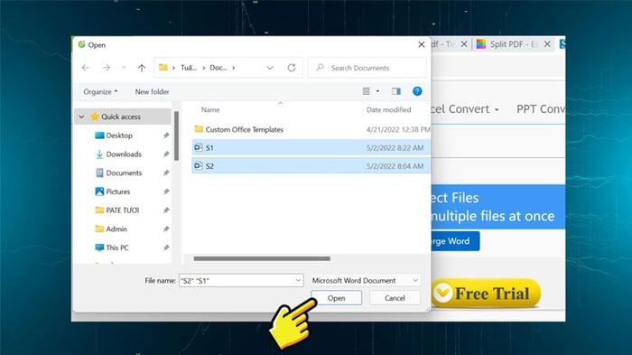Create a New folder
Image resolution: width=632 pixels, height=355 pixels.
click(x=152, y=91)
